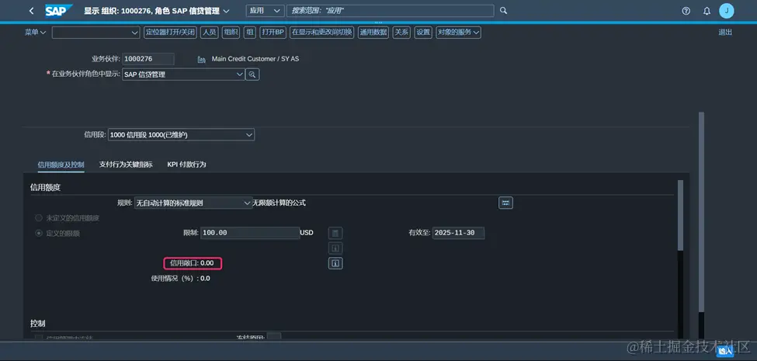Viewport: 757px width, 361px height.
Task: Click the 有效至 date field 2025-11-30
Action: pyautogui.click(x=458, y=233)
